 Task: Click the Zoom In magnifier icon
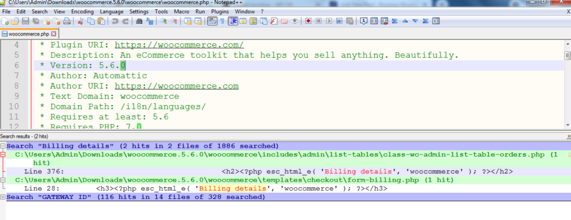point(163,21)
